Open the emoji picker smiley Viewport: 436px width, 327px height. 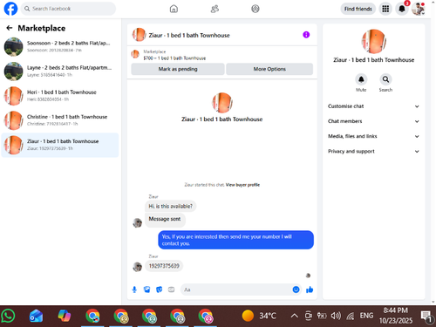click(x=296, y=290)
